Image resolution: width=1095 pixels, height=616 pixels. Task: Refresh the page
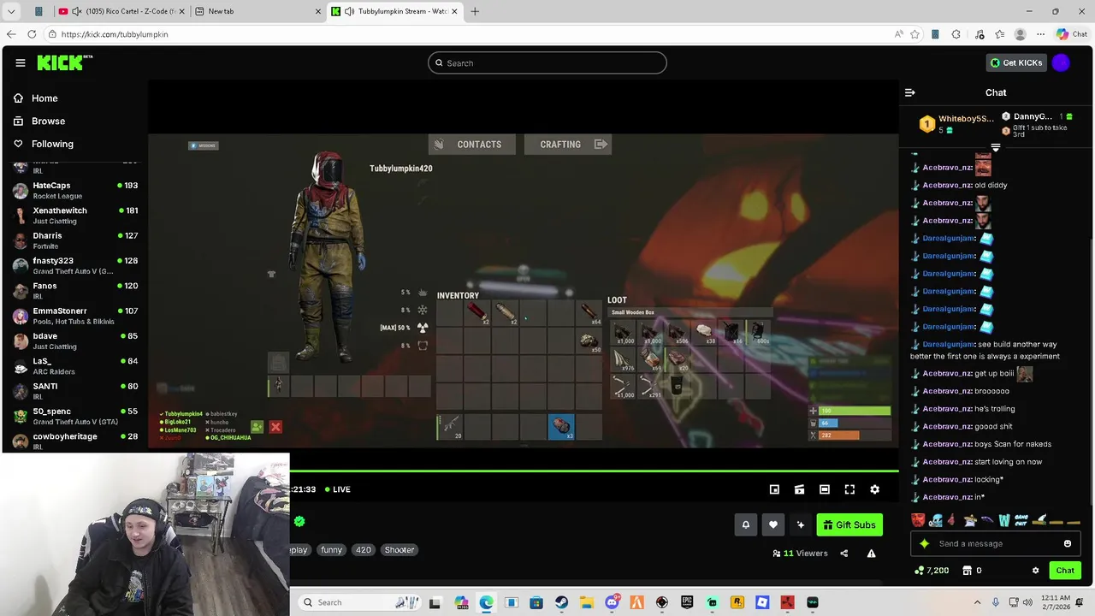[x=32, y=34]
